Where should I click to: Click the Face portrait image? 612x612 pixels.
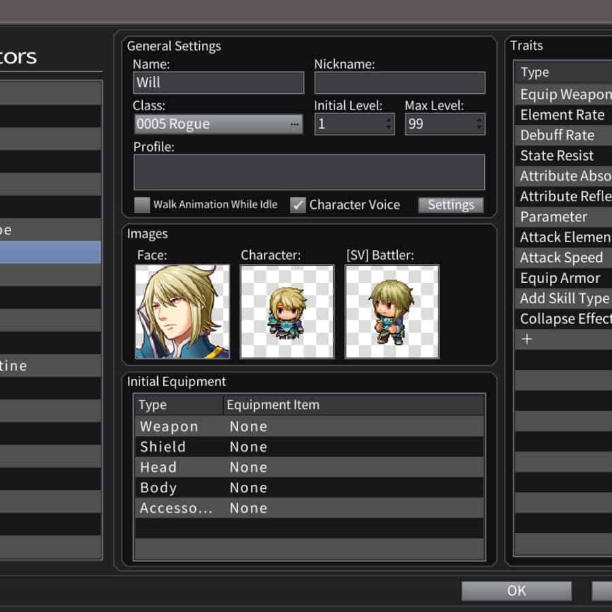pyautogui.click(x=182, y=311)
